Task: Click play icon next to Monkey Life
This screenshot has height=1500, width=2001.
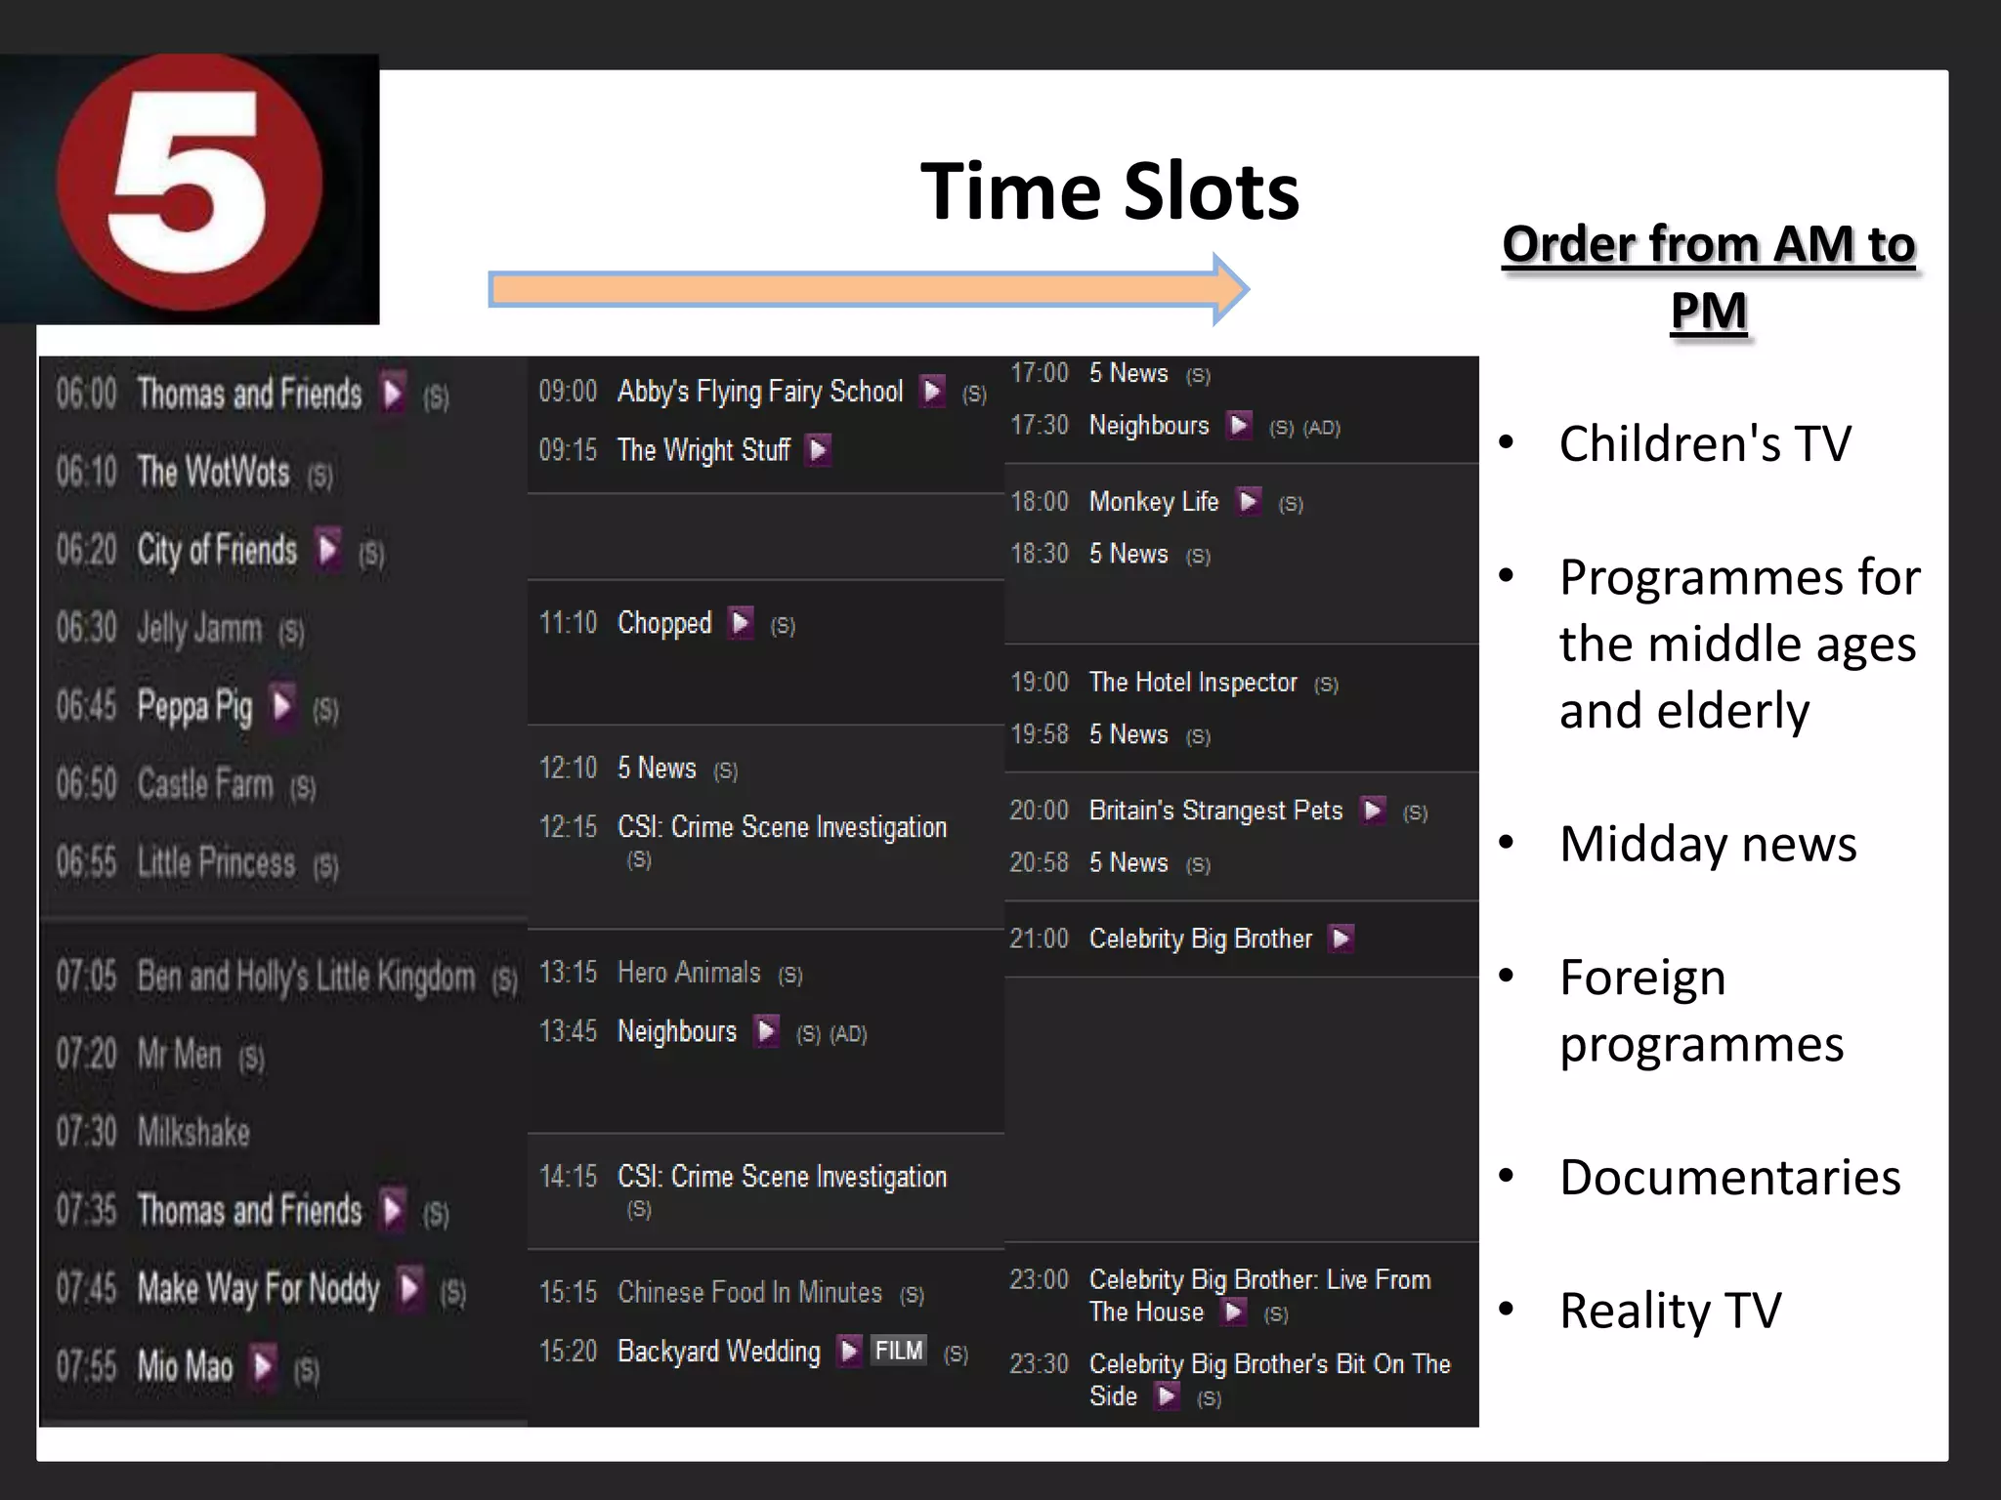Action: click(1249, 502)
